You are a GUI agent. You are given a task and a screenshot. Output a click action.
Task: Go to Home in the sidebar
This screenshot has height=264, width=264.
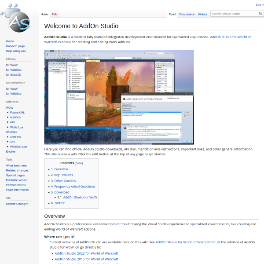[x=10, y=41]
